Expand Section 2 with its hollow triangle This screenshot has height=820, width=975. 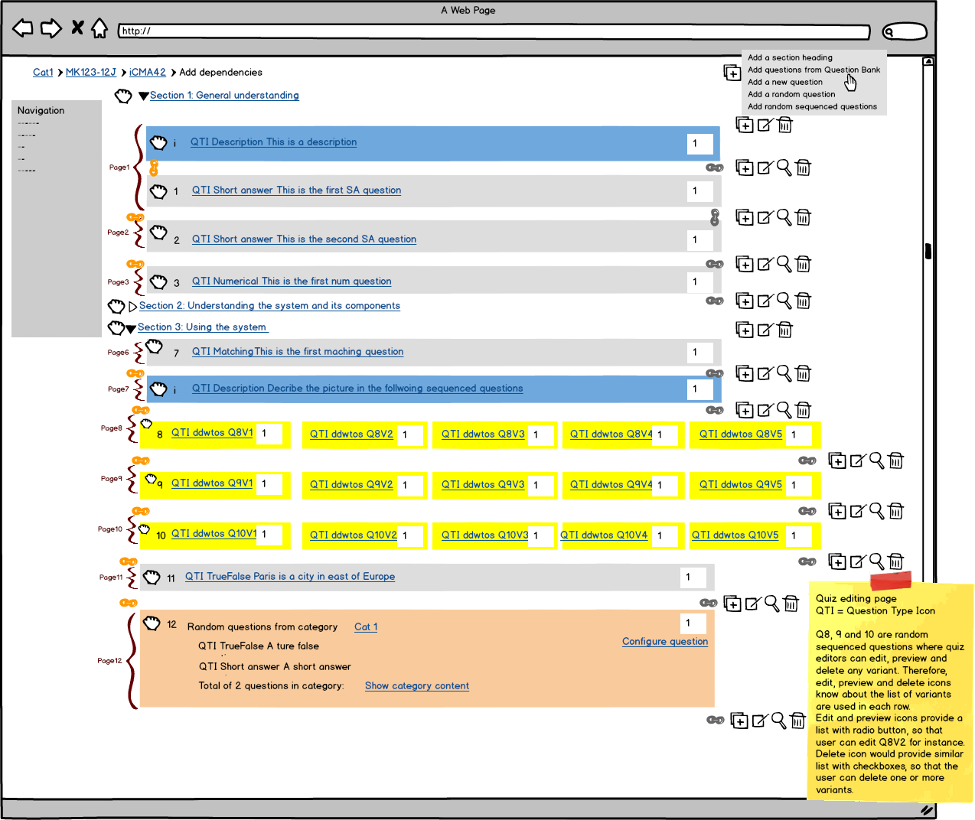click(133, 306)
